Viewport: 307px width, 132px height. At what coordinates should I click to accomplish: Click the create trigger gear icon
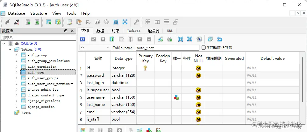pos(169,39)
